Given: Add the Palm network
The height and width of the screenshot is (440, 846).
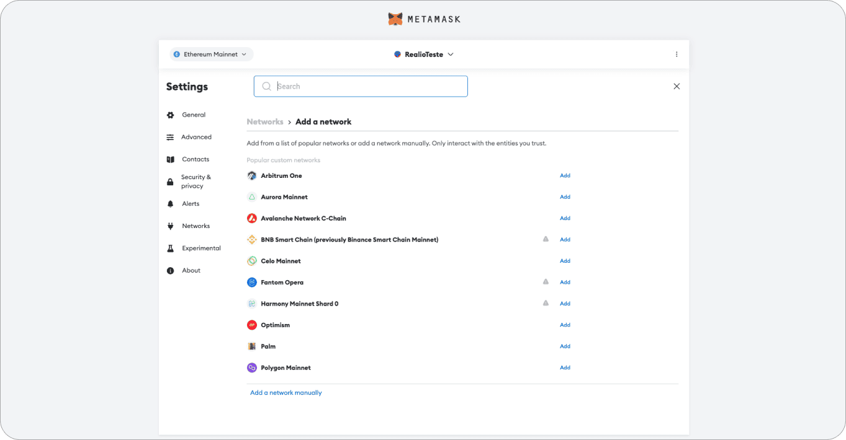Looking at the screenshot, I should 565,347.
